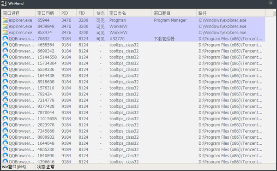Sort by the 路径 column header
This screenshot has height=171, width=277.
231,13
